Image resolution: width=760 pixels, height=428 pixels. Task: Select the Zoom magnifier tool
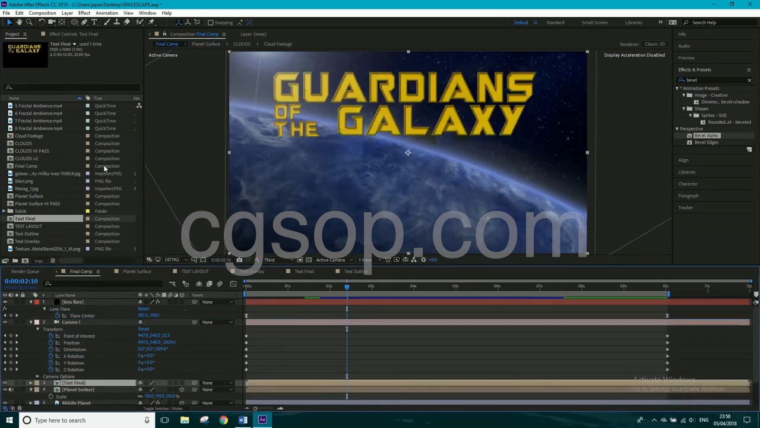click(29, 23)
